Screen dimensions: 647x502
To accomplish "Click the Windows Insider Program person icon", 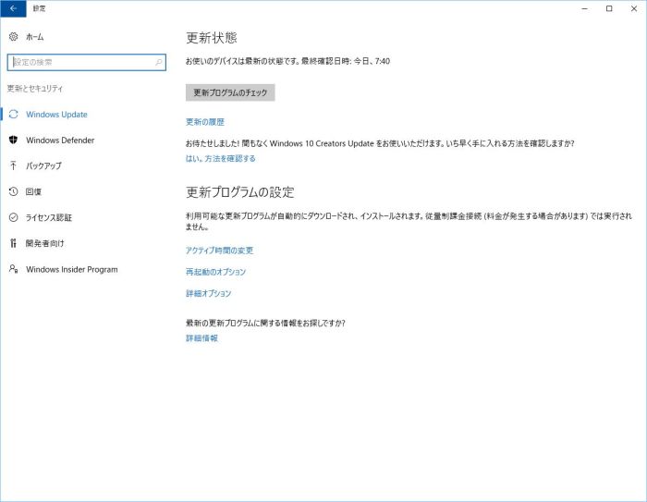I will [x=13, y=270].
